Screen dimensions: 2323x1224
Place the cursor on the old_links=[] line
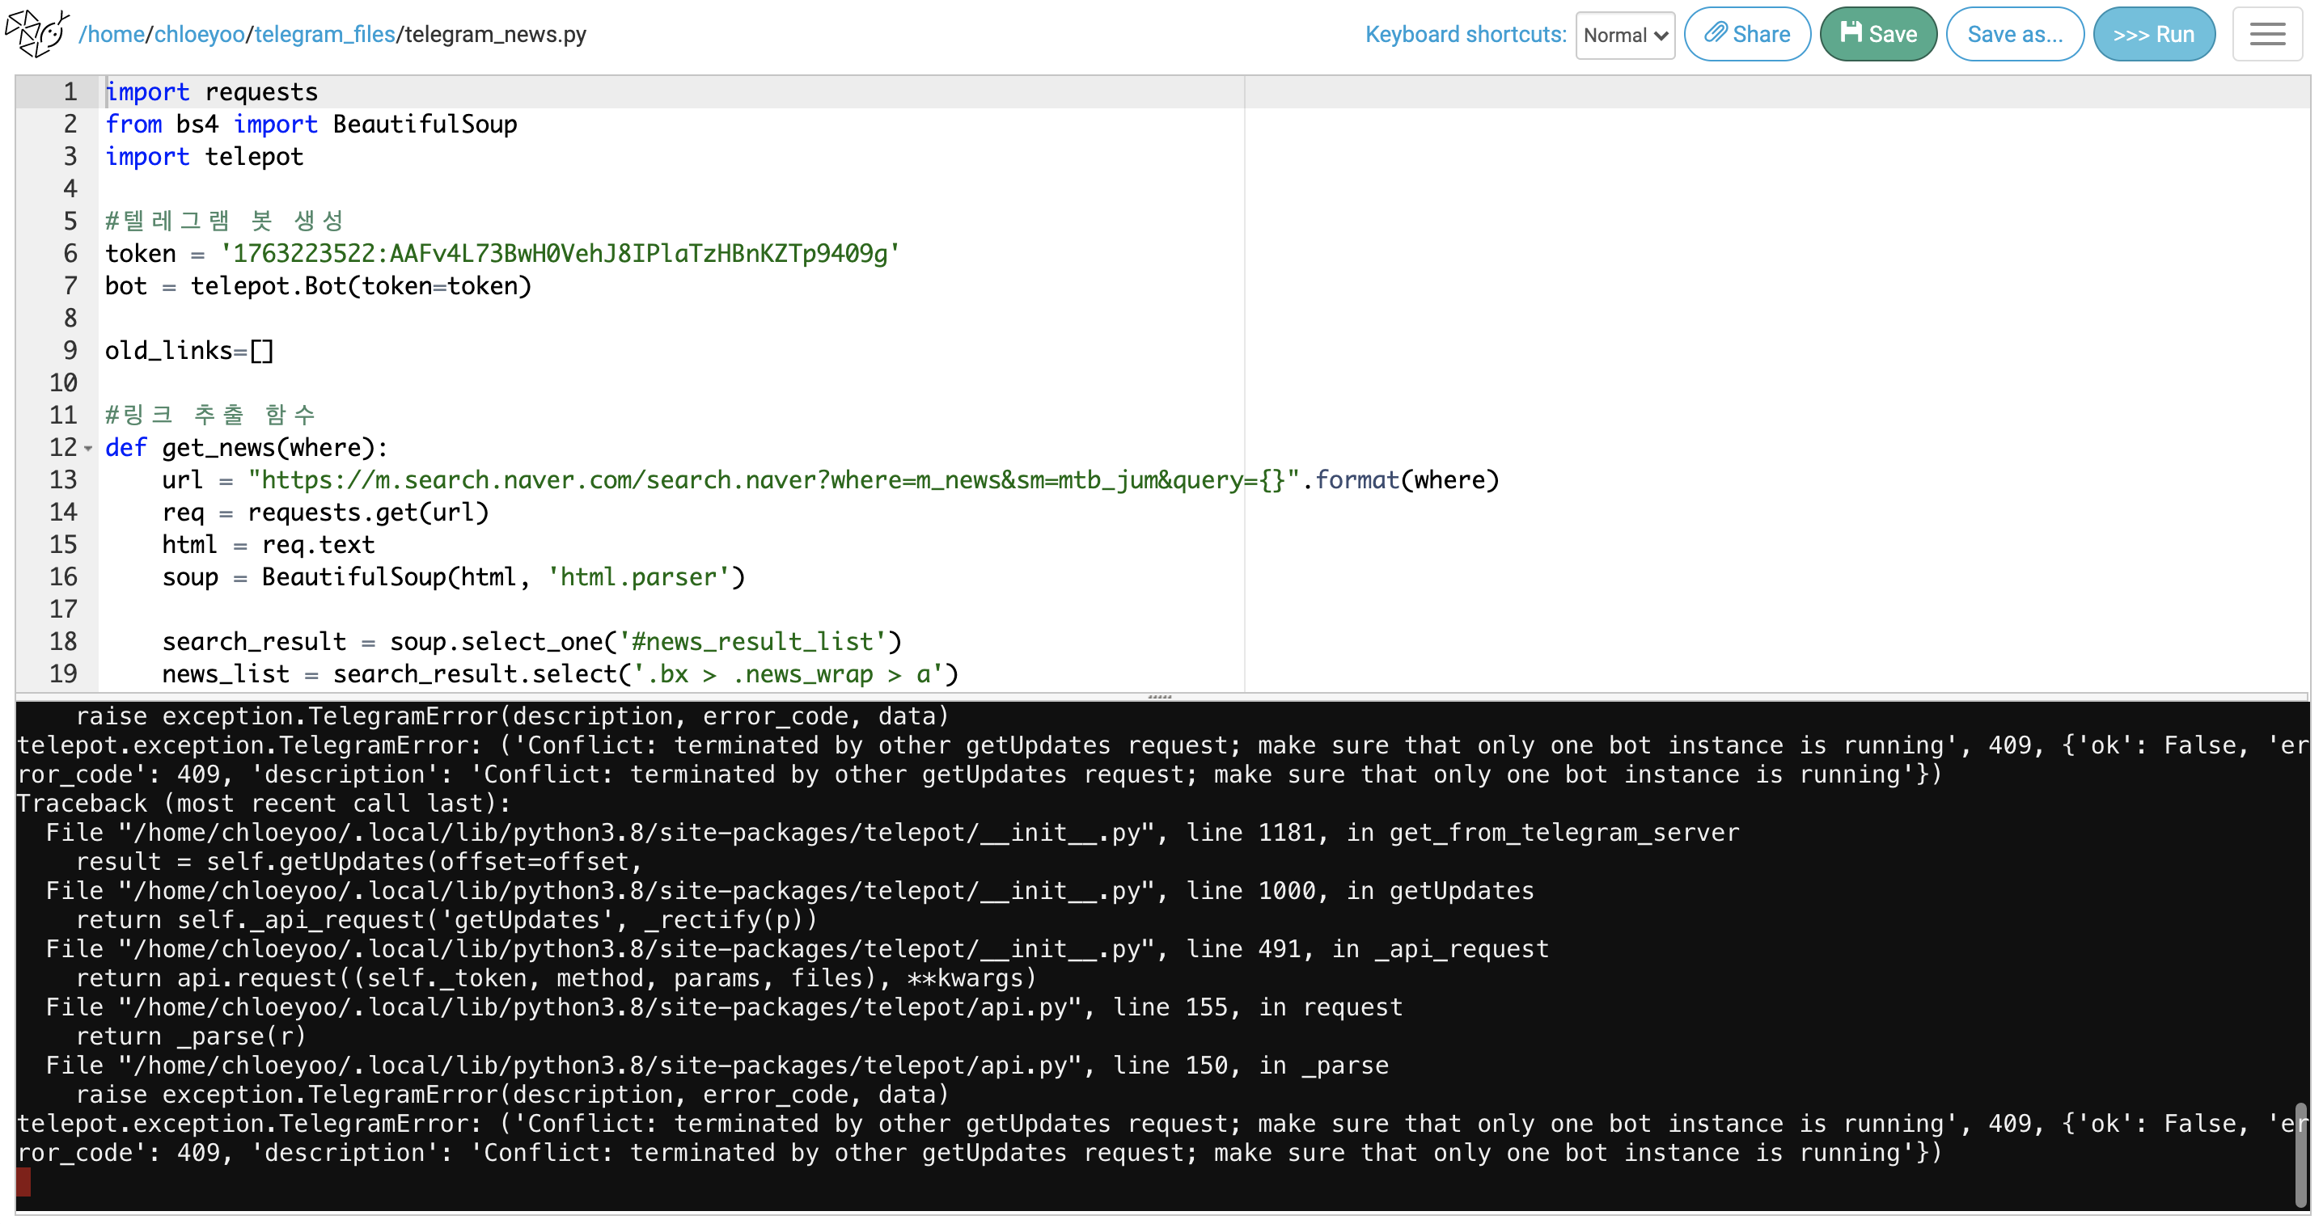pos(189,351)
